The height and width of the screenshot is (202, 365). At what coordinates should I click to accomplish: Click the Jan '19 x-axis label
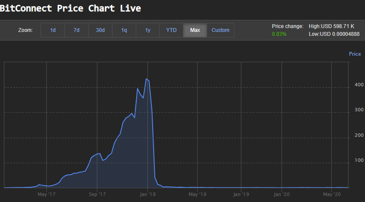(241, 195)
